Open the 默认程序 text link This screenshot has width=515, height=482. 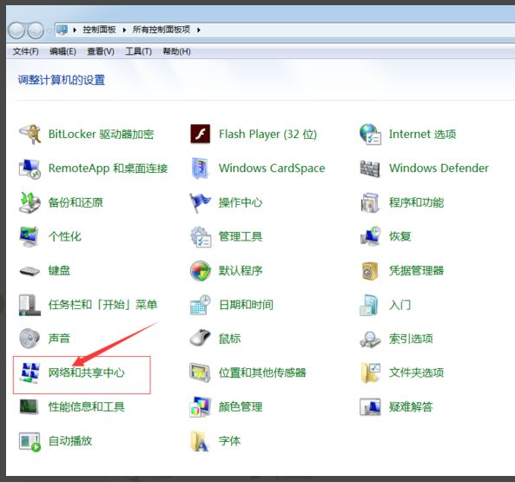tap(241, 271)
